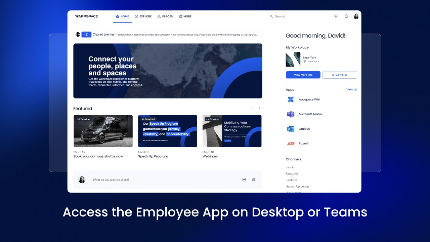Open the Executive channel
The height and width of the screenshot is (242, 430).
point(292,173)
